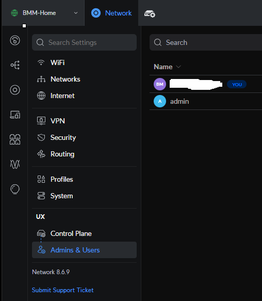This screenshot has height=301, width=262.
Task: Click the Internet globe icon
Action: click(x=41, y=96)
